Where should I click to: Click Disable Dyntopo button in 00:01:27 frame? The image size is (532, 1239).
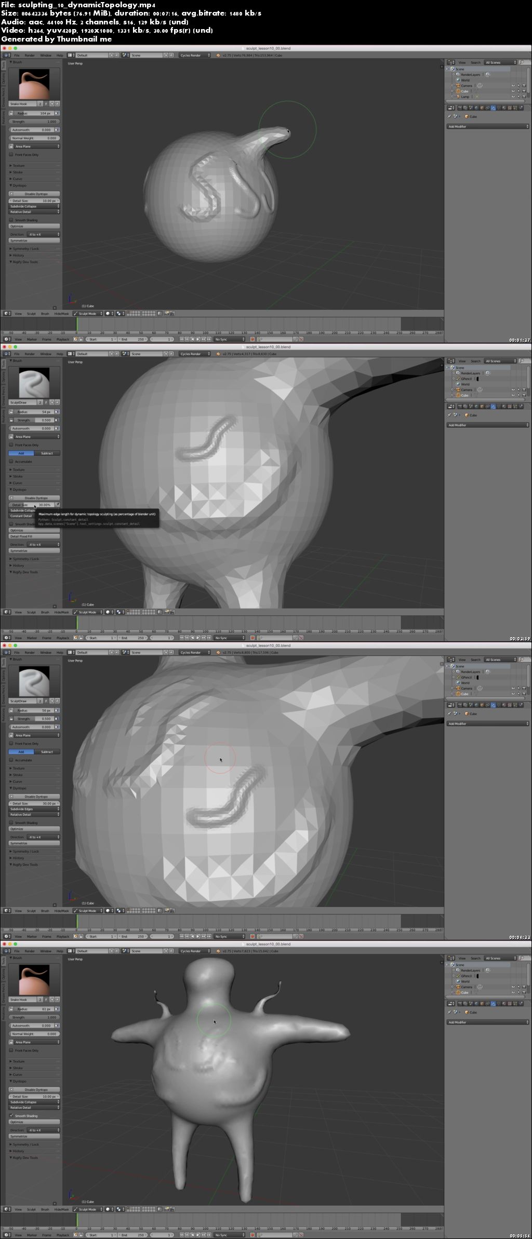34,194
